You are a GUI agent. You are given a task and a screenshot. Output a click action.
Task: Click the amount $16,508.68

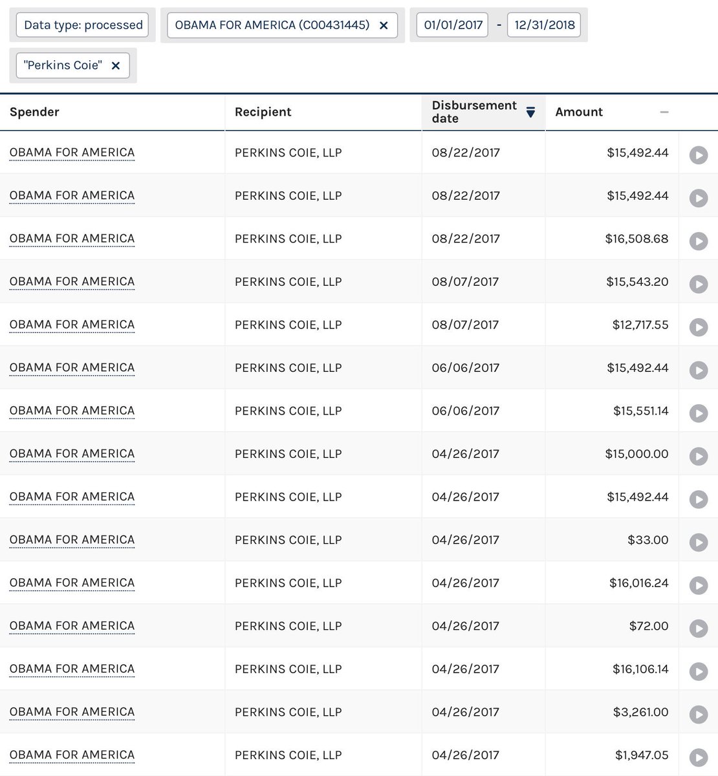[636, 239]
